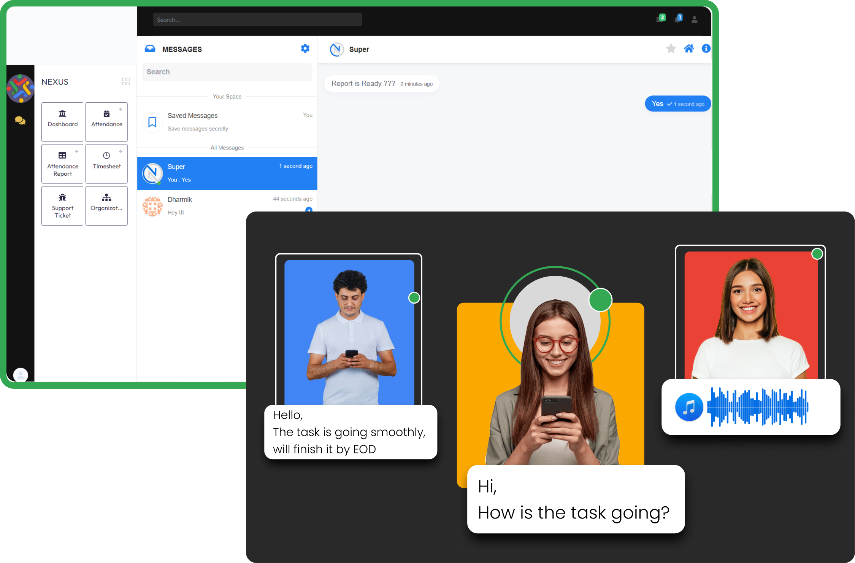The image size is (855, 563).
Task: Open the Organization menu tile
Action: [x=106, y=206]
